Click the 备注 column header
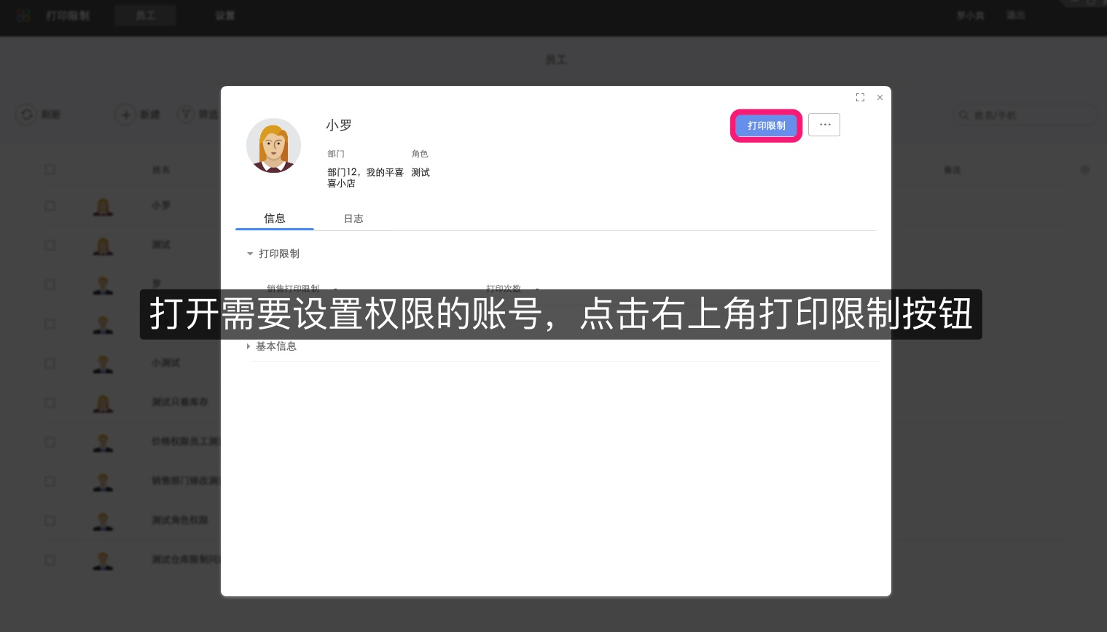This screenshot has height=632, width=1107. point(952,170)
